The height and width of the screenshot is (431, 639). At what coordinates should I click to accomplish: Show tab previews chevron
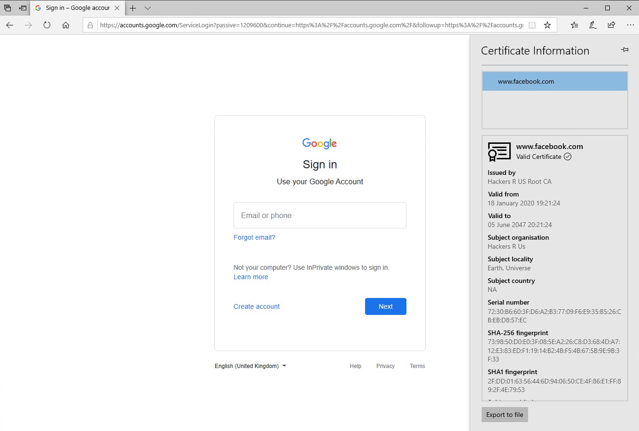[x=148, y=8]
